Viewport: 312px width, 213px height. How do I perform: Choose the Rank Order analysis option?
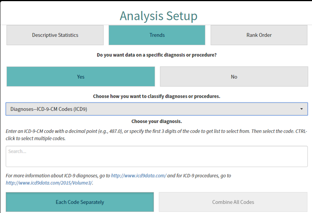coord(259,35)
